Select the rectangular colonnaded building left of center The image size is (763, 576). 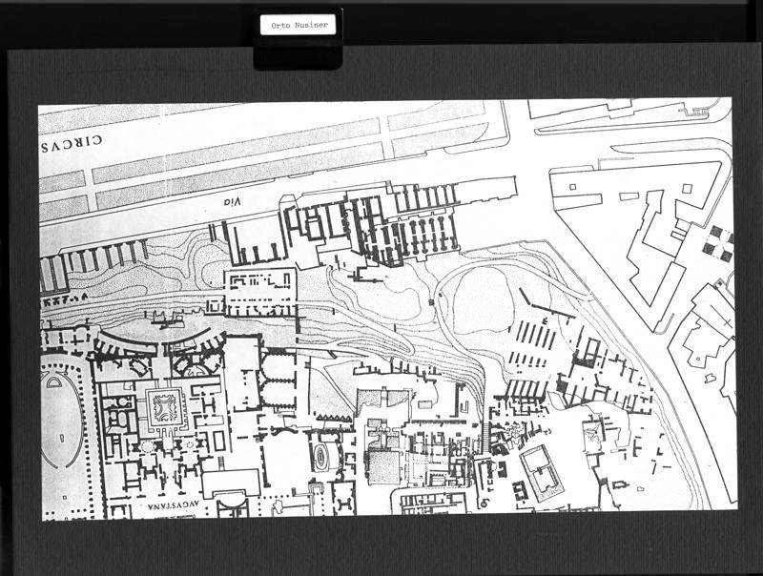(260, 293)
